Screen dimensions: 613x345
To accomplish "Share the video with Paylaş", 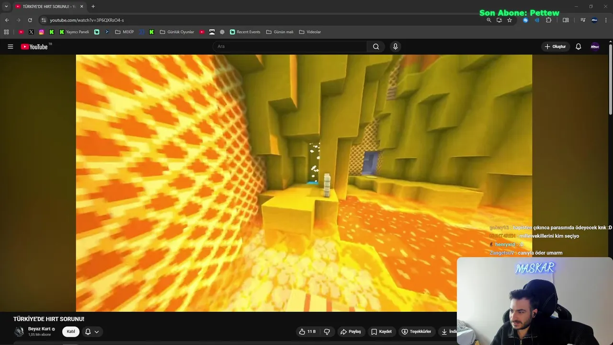I will pos(351,332).
